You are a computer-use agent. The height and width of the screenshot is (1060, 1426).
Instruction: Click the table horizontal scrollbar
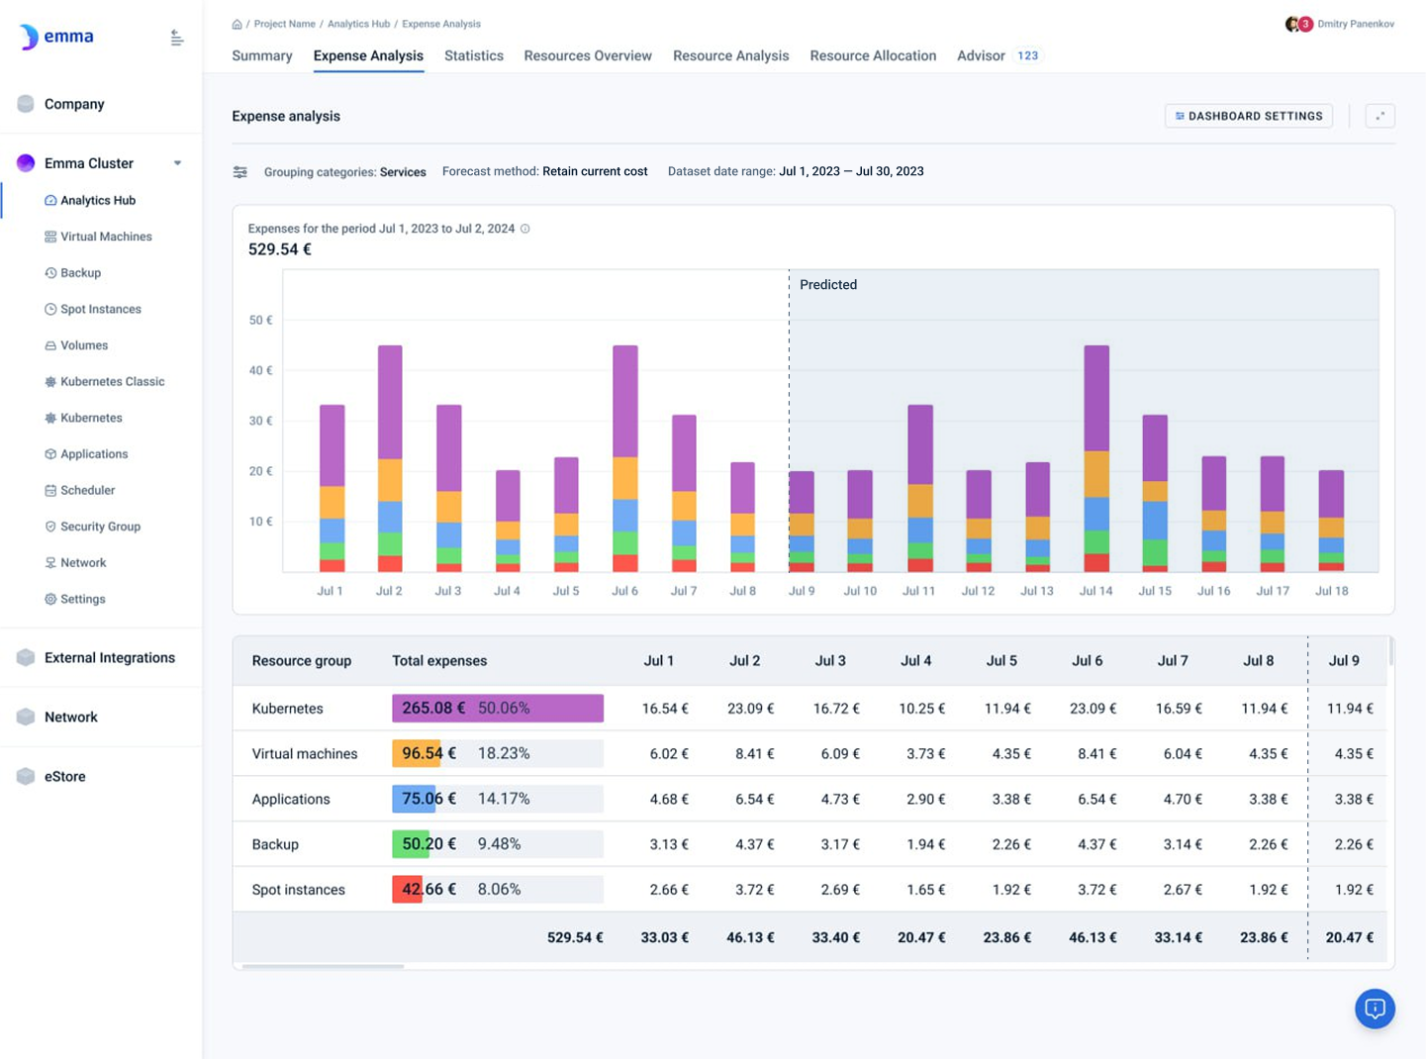tap(323, 966)
